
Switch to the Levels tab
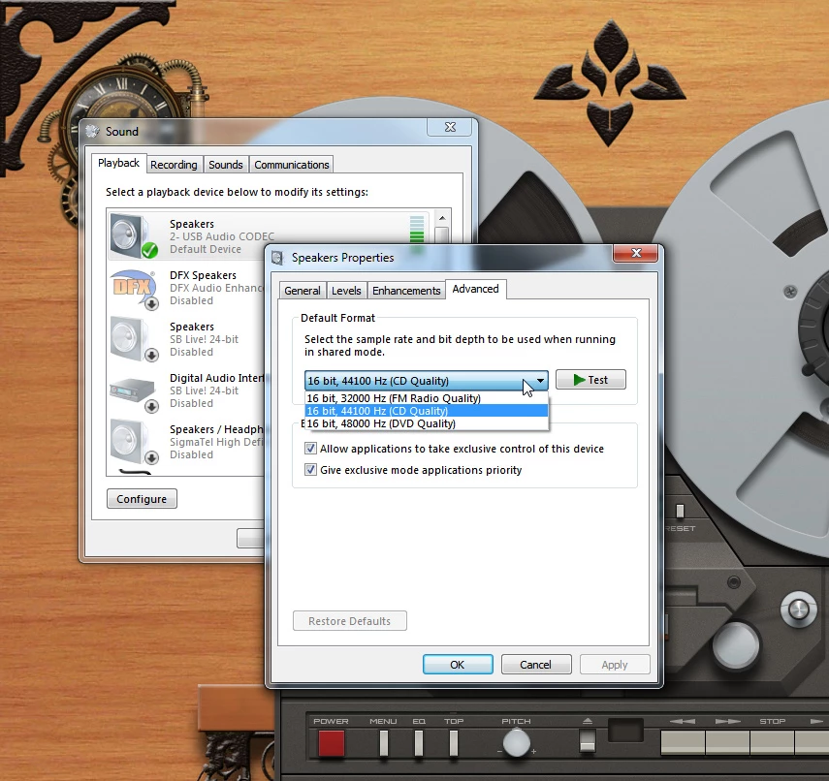tap(346, 291)
